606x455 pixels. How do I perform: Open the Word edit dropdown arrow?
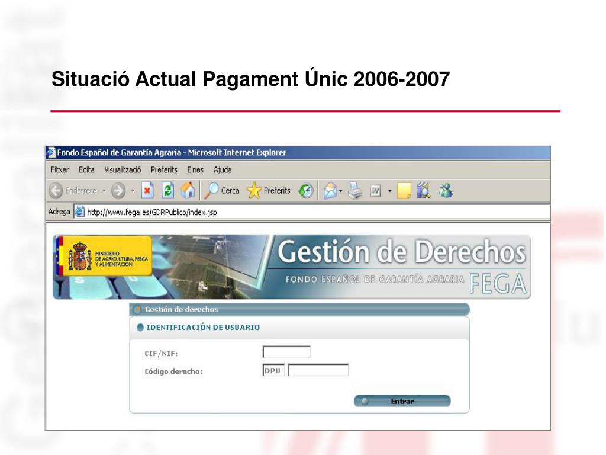(x=389, y=191)
